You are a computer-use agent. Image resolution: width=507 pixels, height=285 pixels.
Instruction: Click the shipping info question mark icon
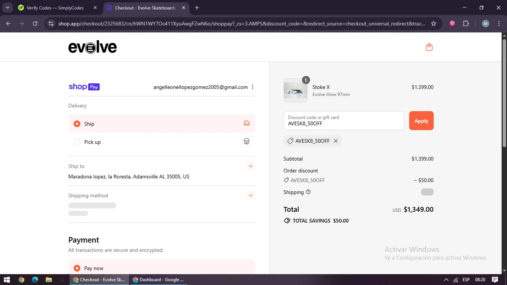(x=308, y=192)
